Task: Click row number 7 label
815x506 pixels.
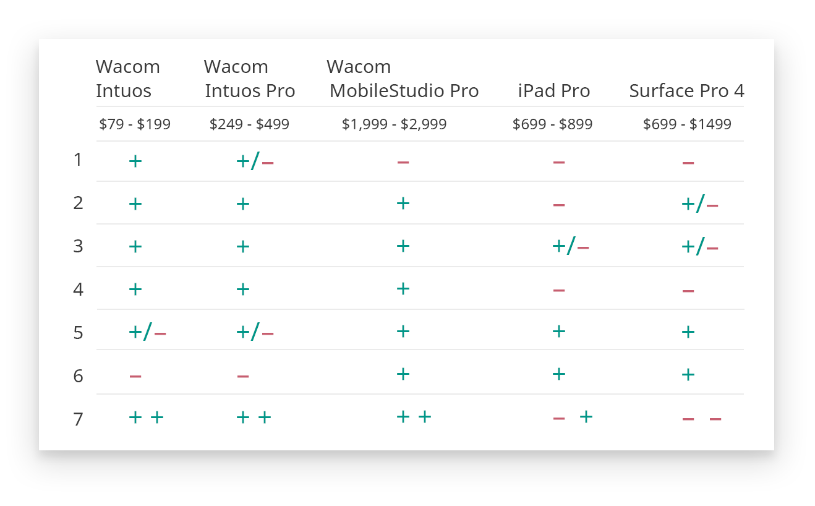Action: (78, 419)
